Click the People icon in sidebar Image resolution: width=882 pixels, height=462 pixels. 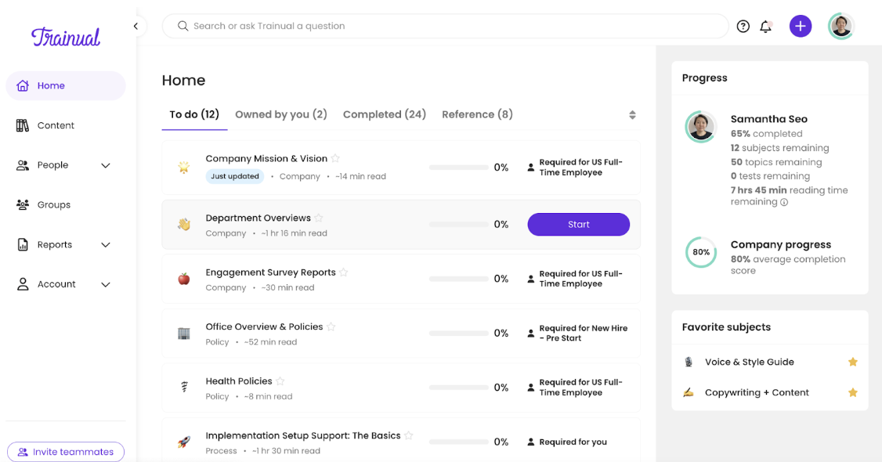(x=23, y=165)
